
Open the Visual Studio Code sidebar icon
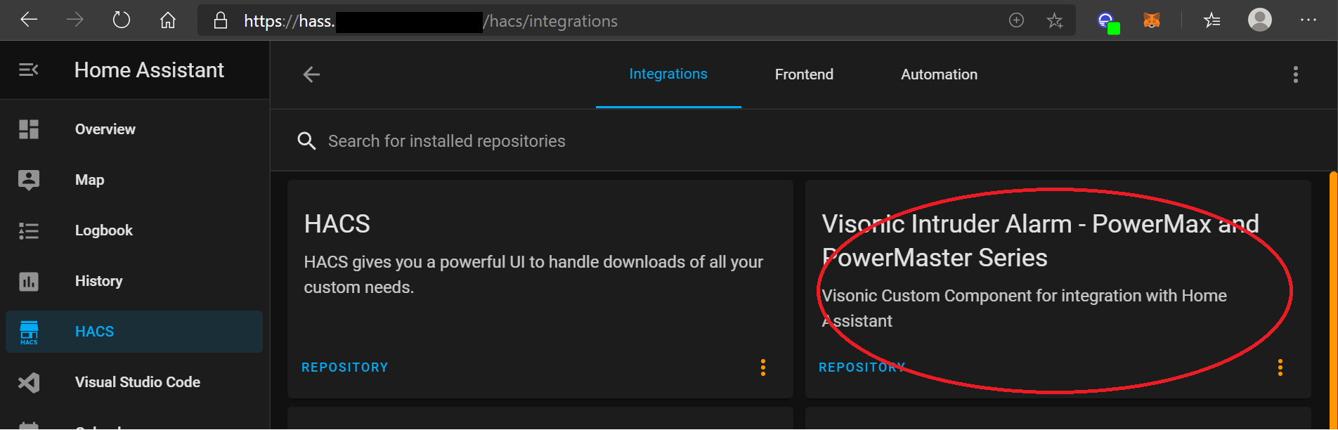click(28, 382)
